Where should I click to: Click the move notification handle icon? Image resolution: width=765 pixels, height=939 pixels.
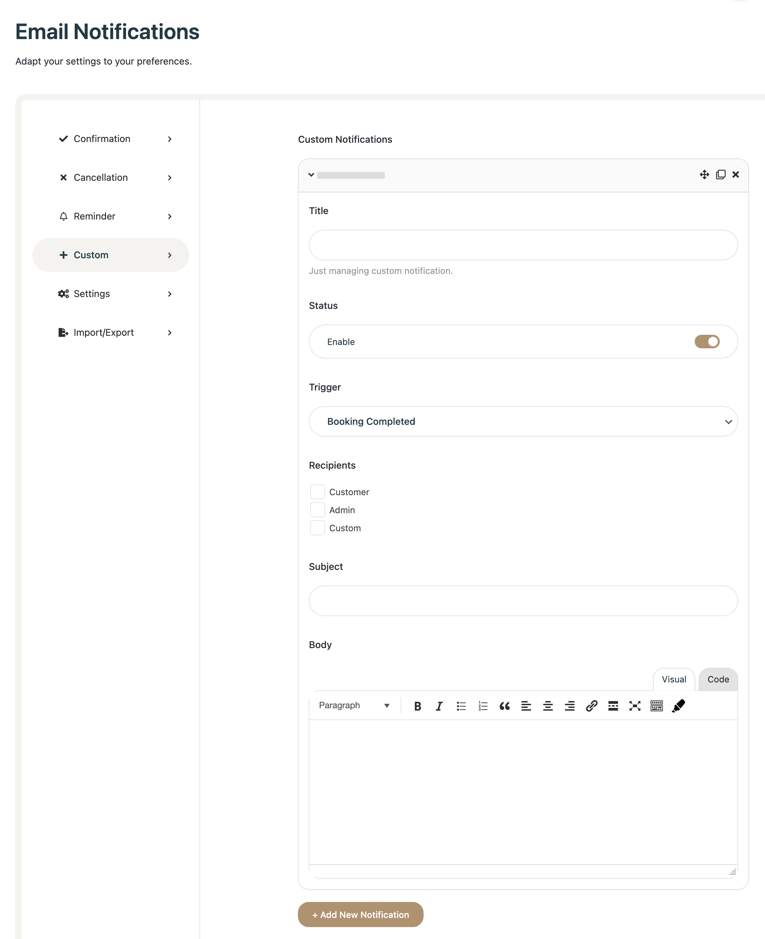click(704, 175)
